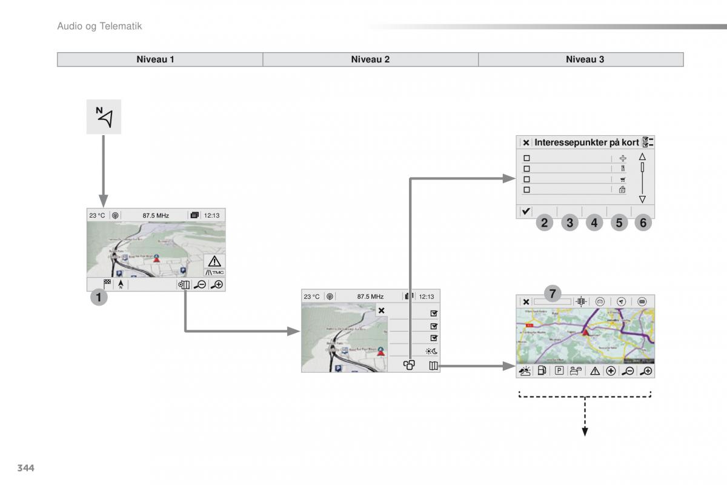Check the shopping cart POI checkbox
Viewport: 727px width, 485px height.
click(526, 179)
